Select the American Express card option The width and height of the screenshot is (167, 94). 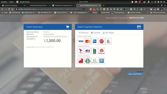coord(94,41)
